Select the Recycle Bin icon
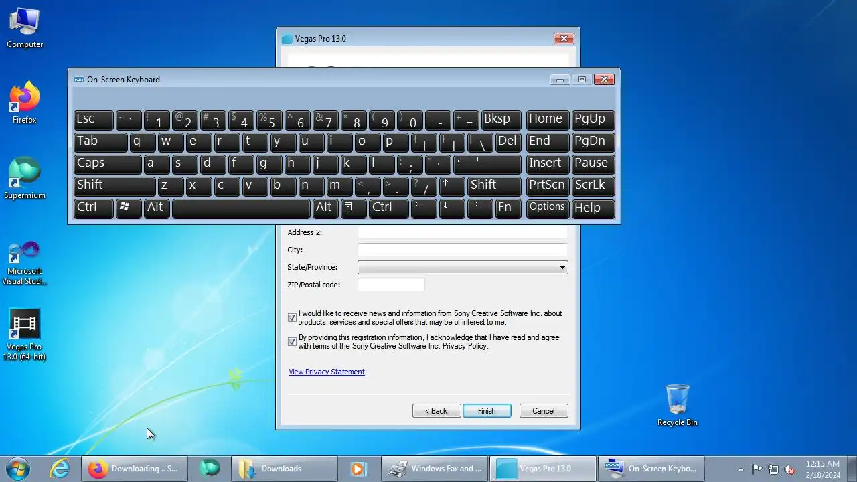857x482 pixels. pyautogui.click(x=678, y=406)
